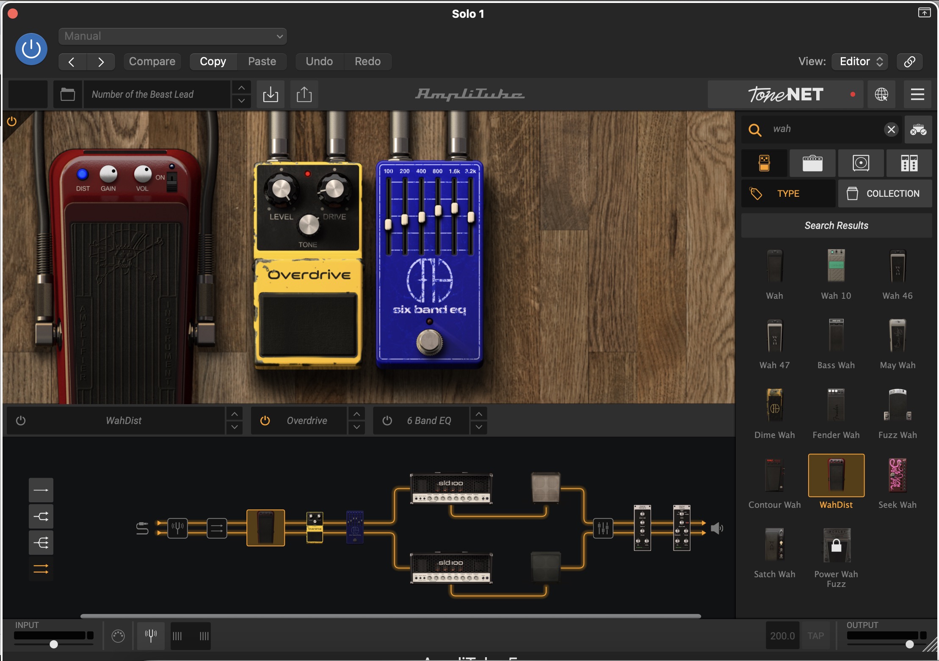Select the amplifier gear filter
939x661 pixels.
tap(812, 163)
